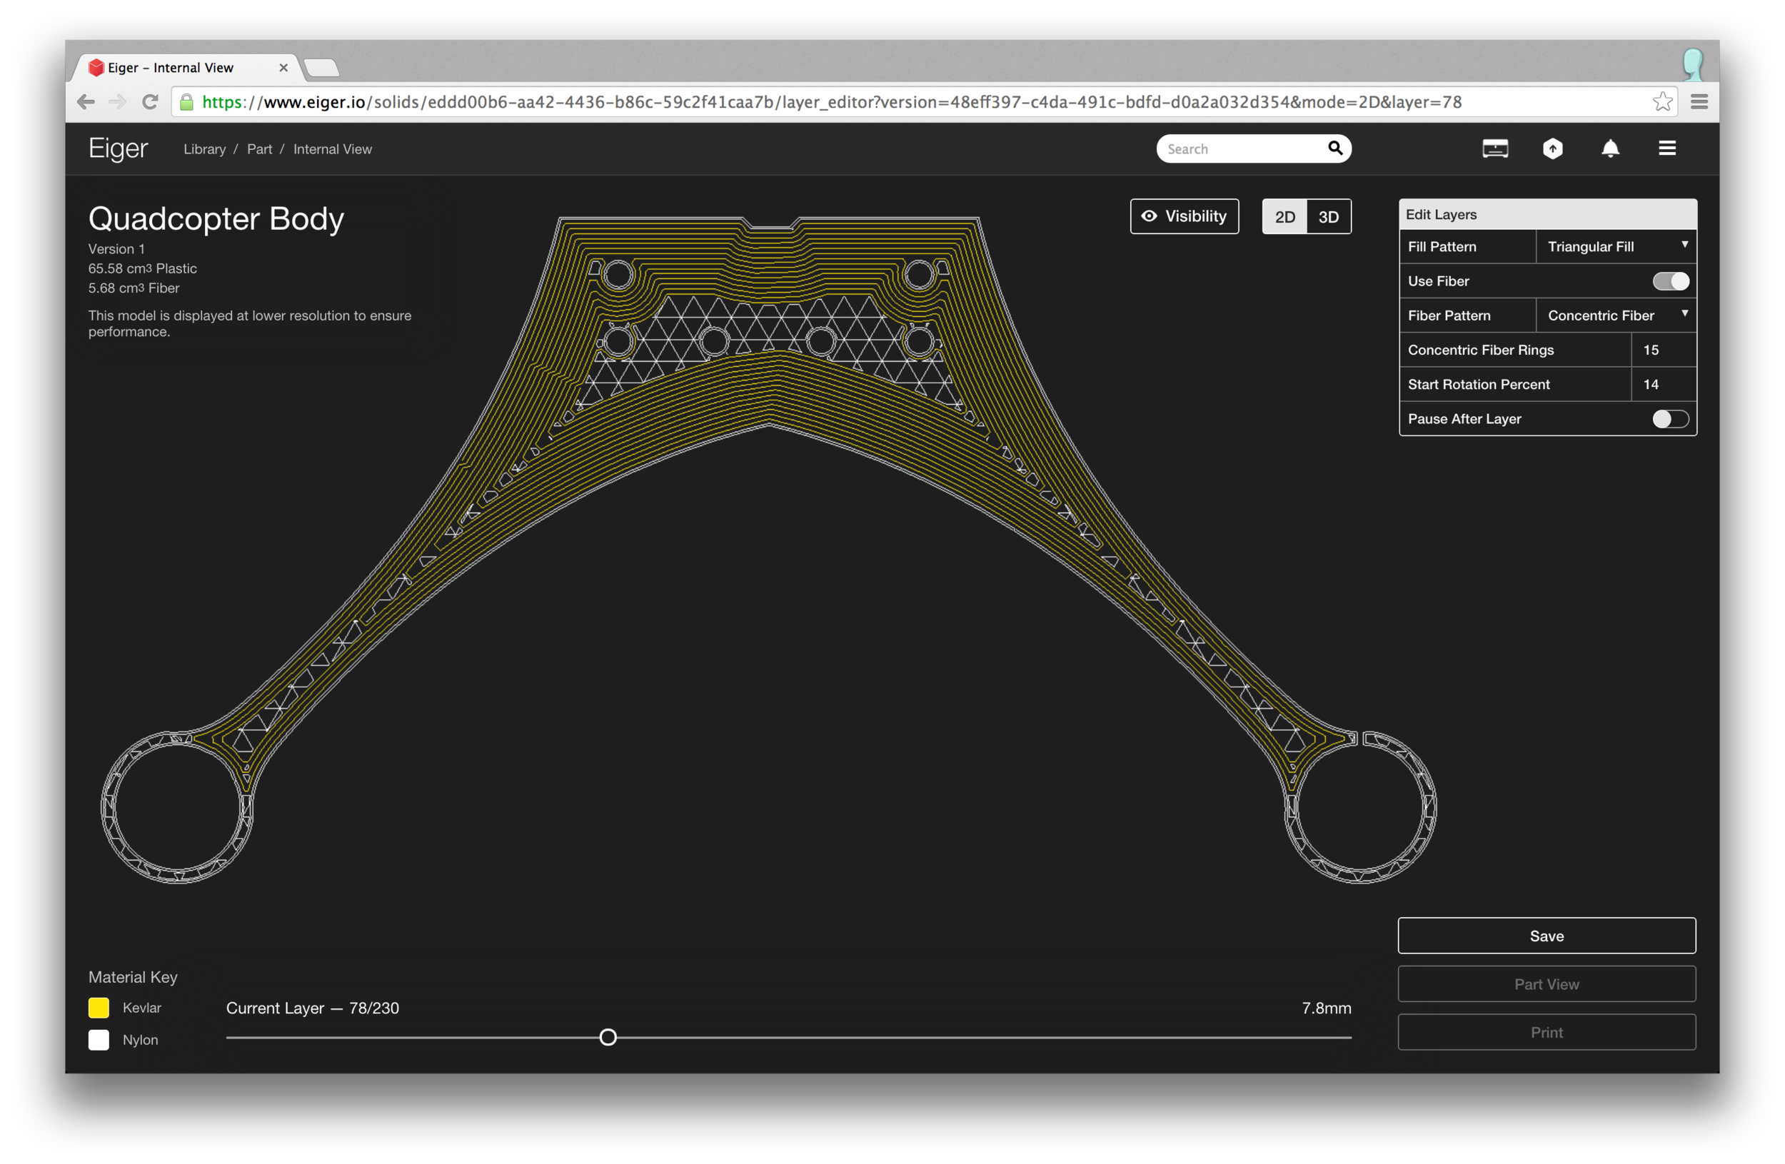This screenshot has width=1785, height=1164.
Task: Click the search magnifier icon
Action: pos(1335,148)
